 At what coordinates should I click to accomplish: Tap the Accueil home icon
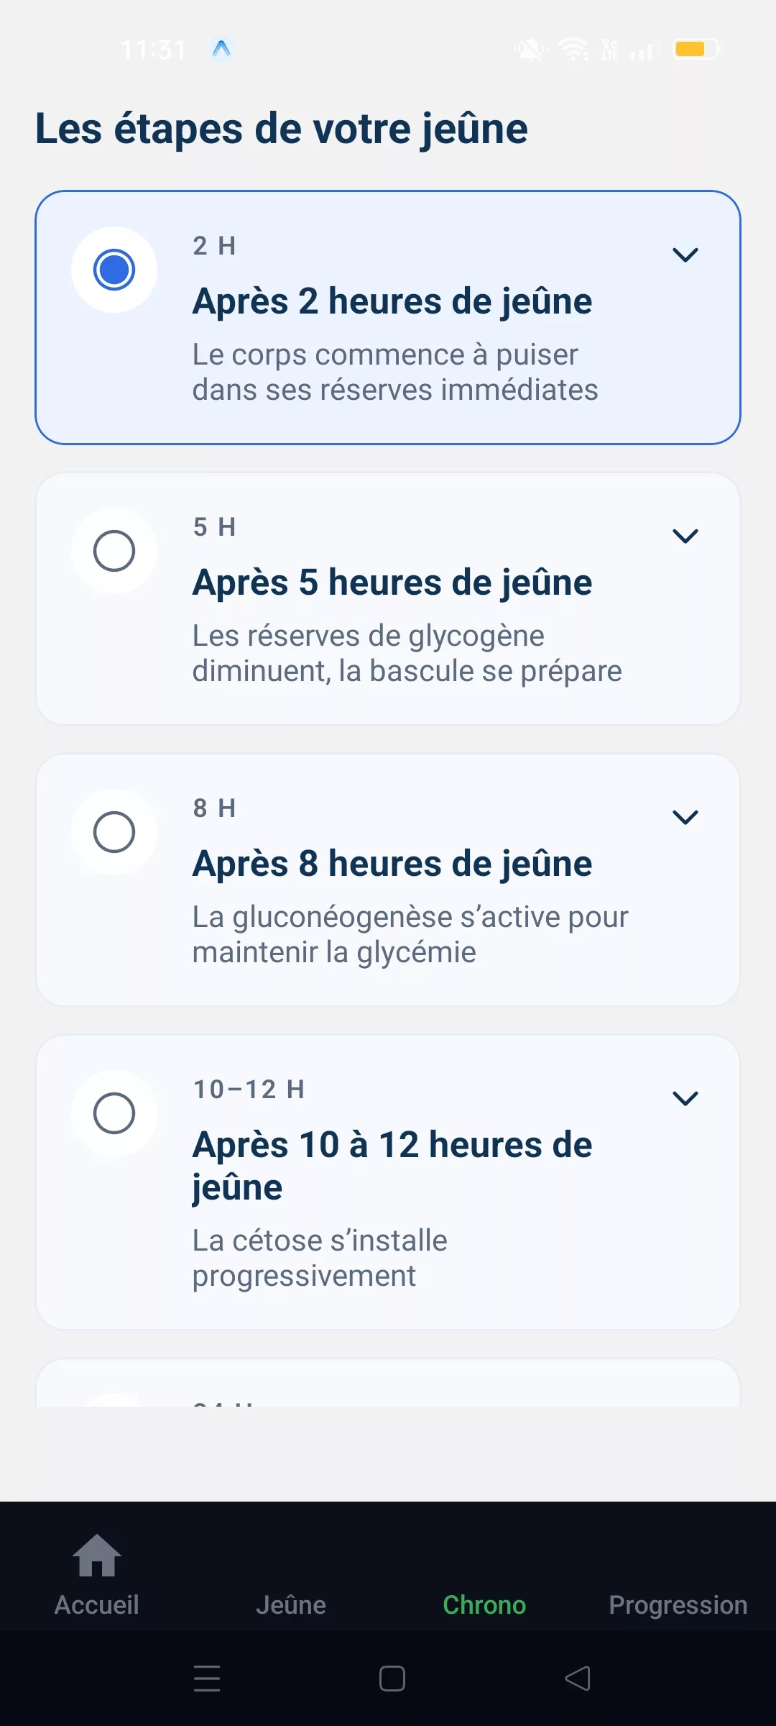pos(97,1556)
